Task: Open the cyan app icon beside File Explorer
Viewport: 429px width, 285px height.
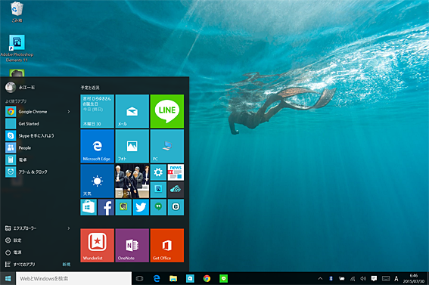Action: pyautogui.click(x=190, y=278)
